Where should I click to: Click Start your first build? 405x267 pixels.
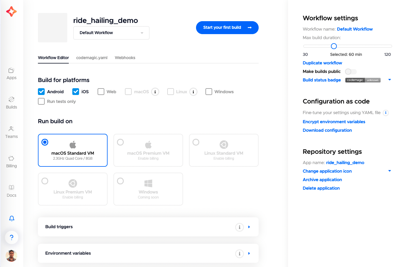[x=227, y=27]
